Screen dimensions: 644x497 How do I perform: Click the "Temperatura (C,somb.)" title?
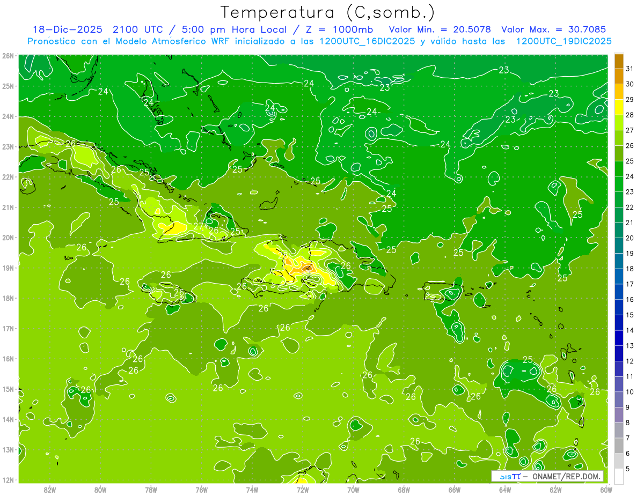(328, 12)
